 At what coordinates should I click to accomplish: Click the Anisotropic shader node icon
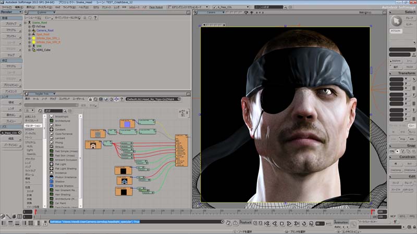[x=52, y=116]
